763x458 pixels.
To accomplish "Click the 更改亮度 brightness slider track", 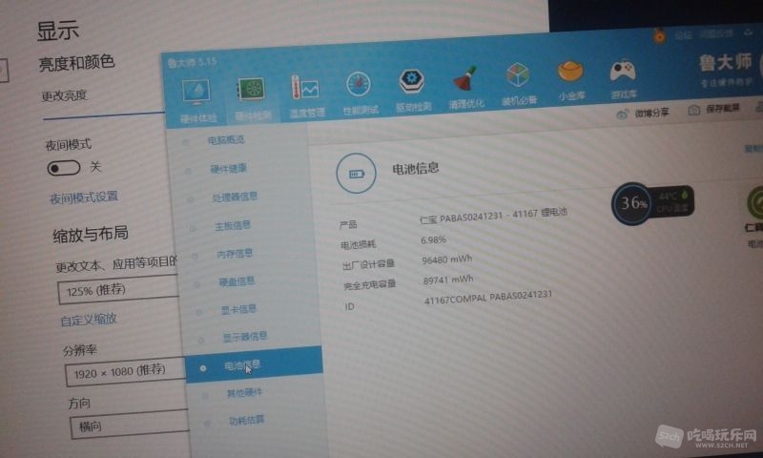I will pos(104,115).
